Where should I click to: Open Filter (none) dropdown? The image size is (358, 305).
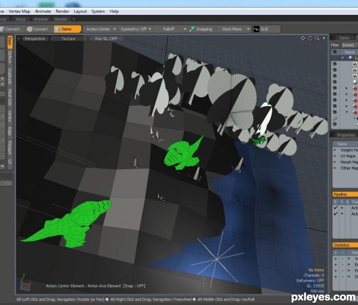[349, 45]
